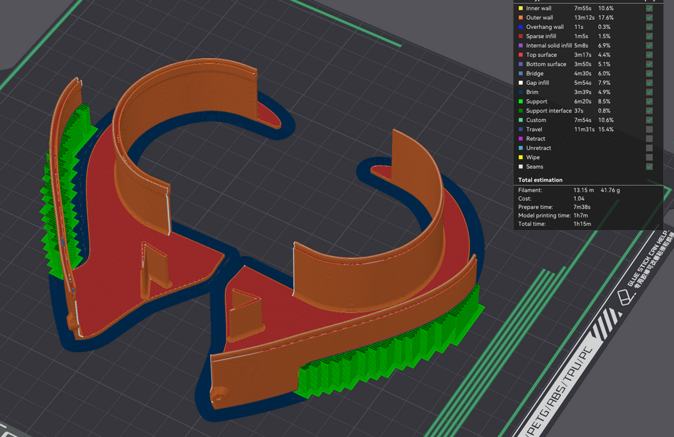Uncheck the Inner wall display checkbox
674x437 pixels.
(649, 8)
